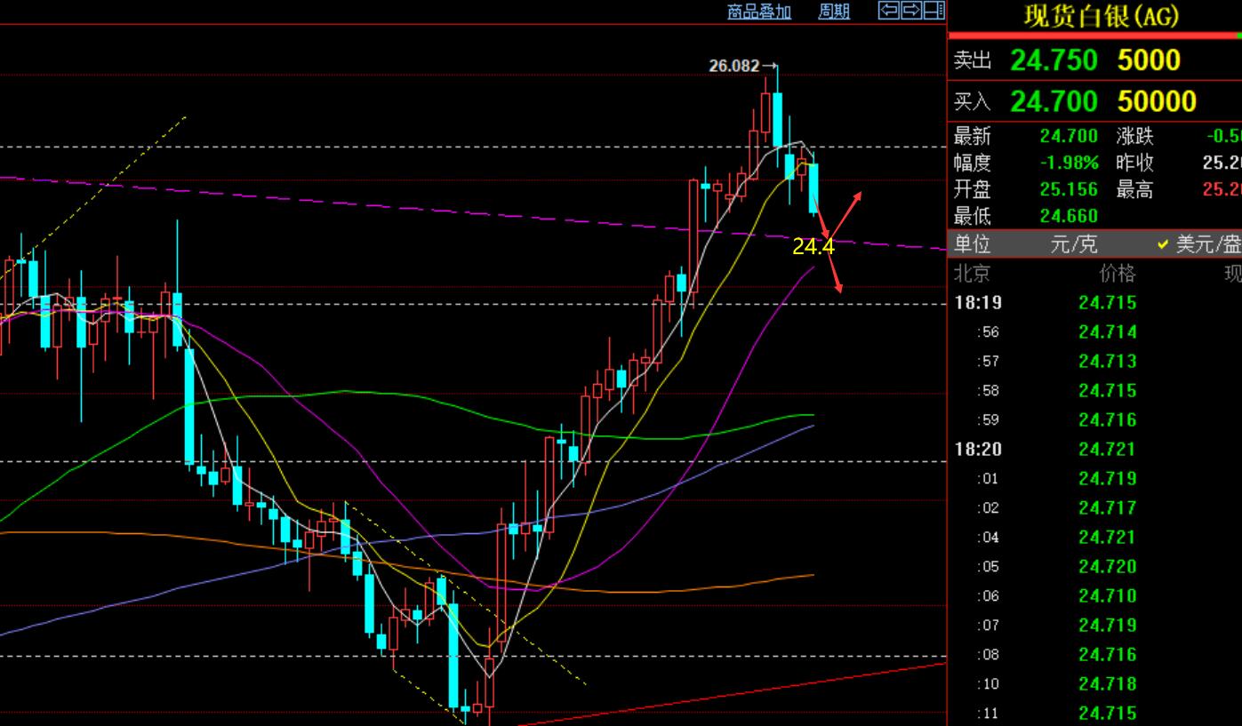Click the 单位 unit label
The width and height of the screenshot is (1242, 726).
[972, 243]
